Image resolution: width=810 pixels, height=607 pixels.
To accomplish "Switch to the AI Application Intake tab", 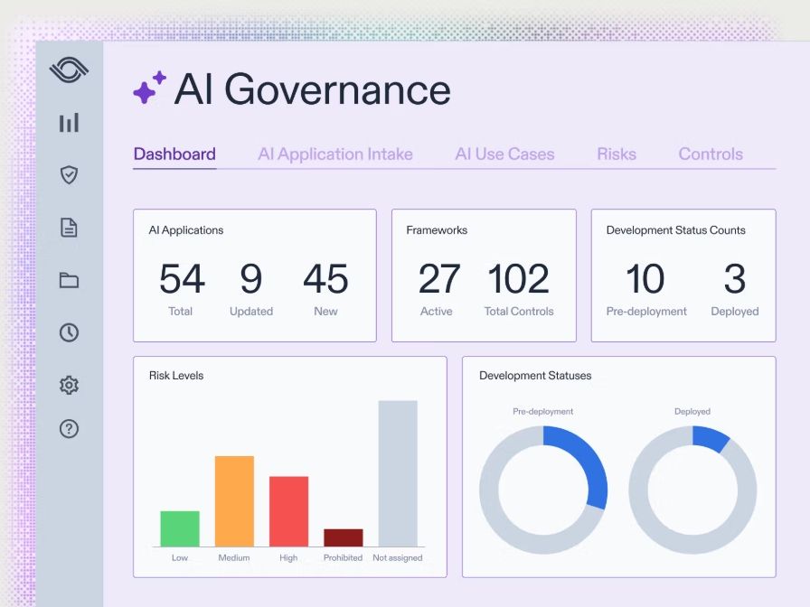I will [x=335, y=154].
